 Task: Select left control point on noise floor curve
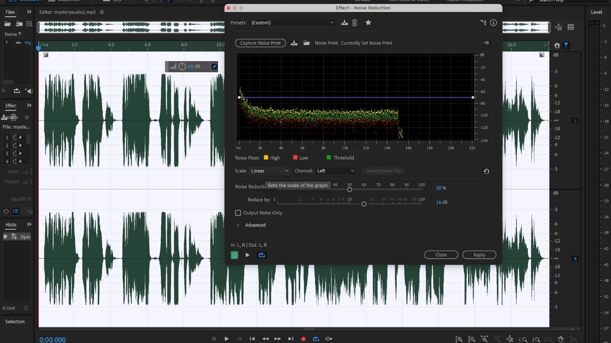click(239, 98)
